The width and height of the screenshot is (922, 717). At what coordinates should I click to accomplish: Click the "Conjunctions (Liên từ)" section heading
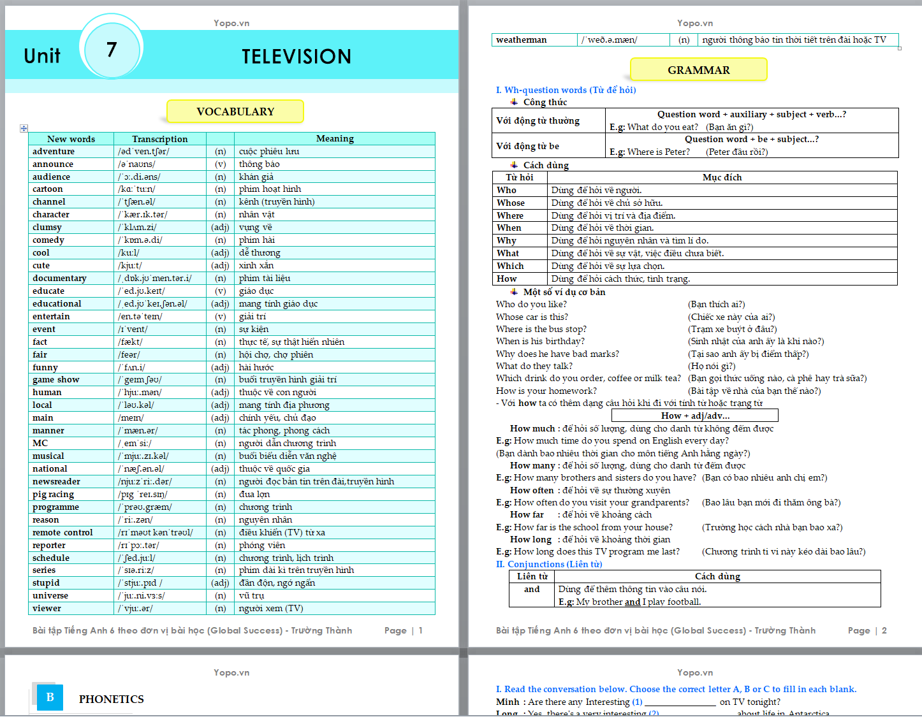(x=549, y=564)
